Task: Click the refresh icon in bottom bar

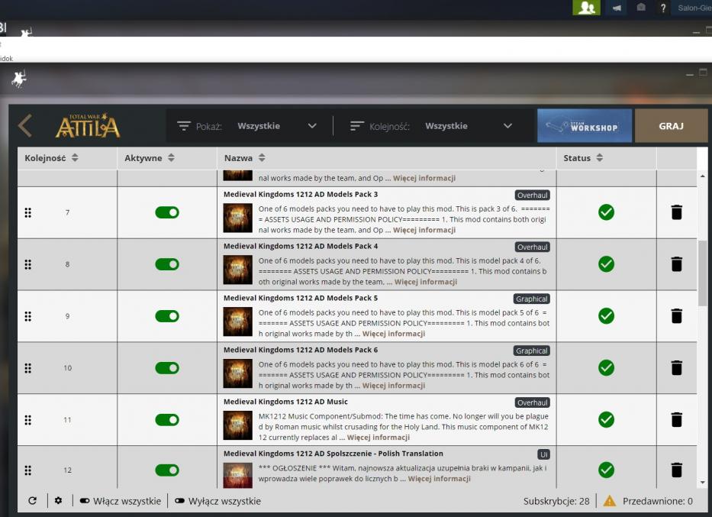Action: tap(32, 501)
